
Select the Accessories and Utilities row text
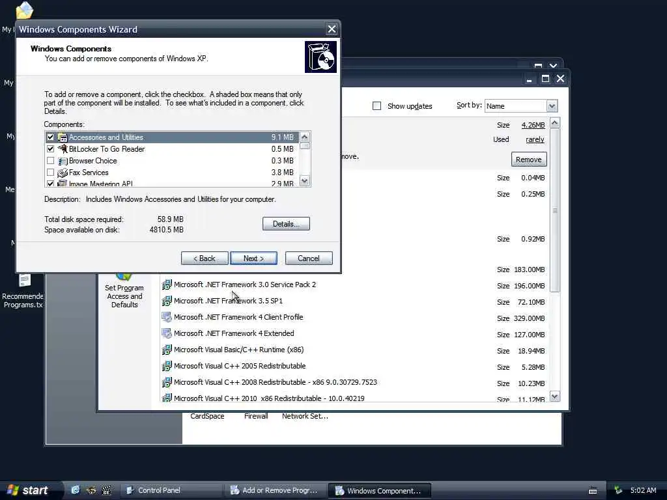106,137
